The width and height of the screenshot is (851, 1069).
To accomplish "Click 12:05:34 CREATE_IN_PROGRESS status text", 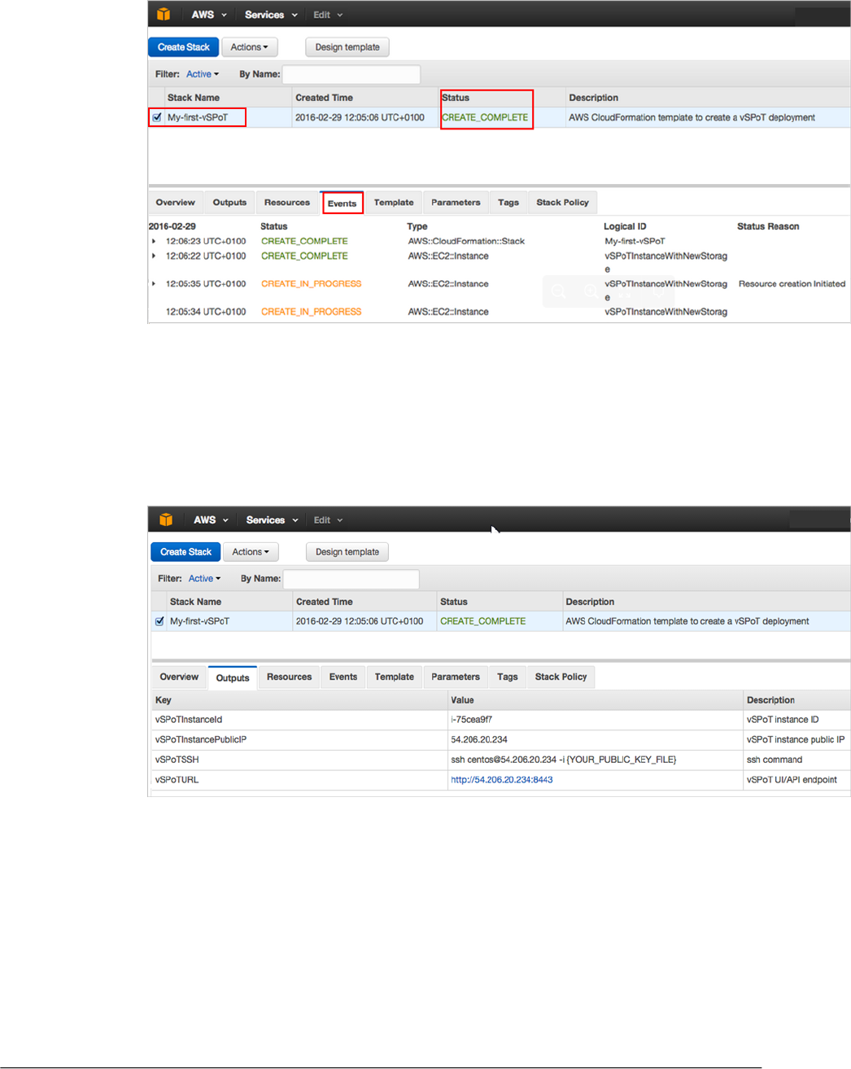I will [311, 312].
